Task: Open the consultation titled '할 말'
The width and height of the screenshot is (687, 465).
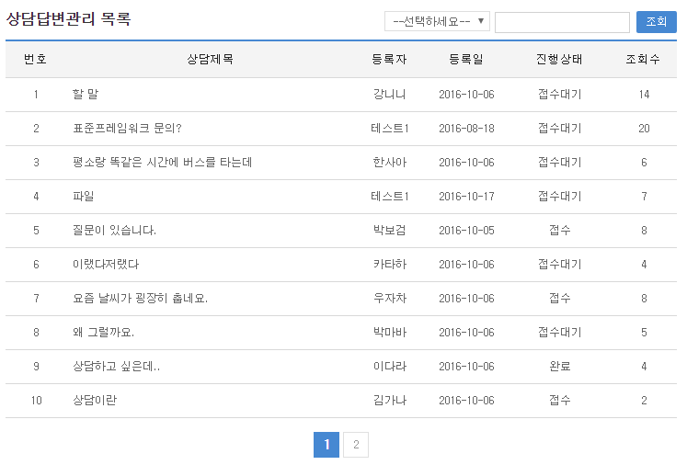Action: (x=85, y=95)
